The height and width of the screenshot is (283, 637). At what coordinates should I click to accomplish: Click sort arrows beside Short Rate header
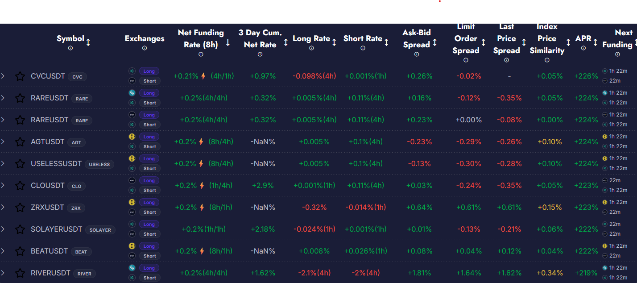click(x=386, y=42)
